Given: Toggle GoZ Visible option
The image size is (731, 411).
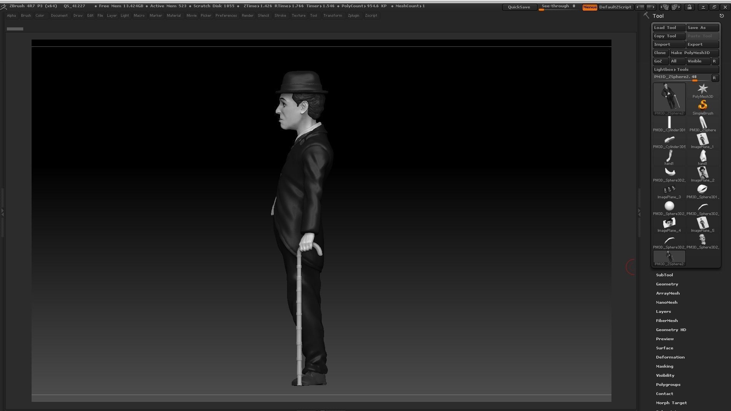Looking at the screenshot, I should 698,61.
